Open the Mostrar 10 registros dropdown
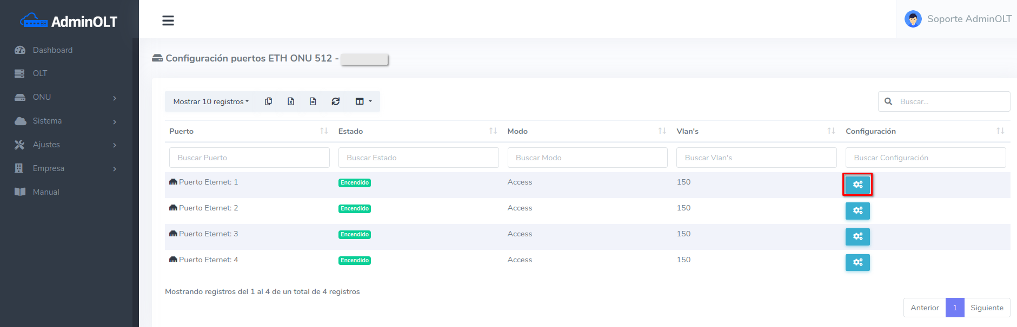Image resolution: width=1017 pixels, height=327 pixels. (211, 101)
